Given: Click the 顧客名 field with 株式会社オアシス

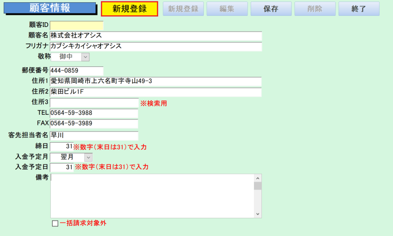Looking at the screenshot, I should click(156, 36).
